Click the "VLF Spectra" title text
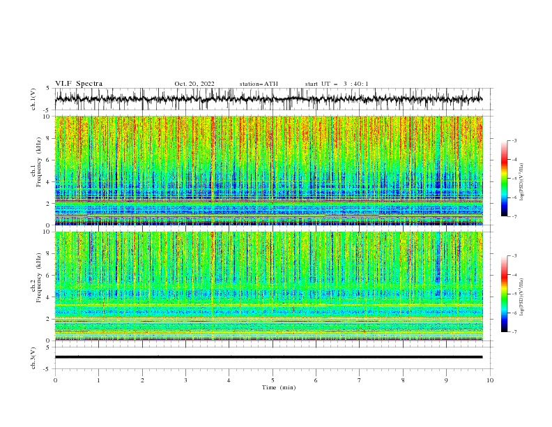The width and height of the screenshot is (552, 427). [79, 84]
